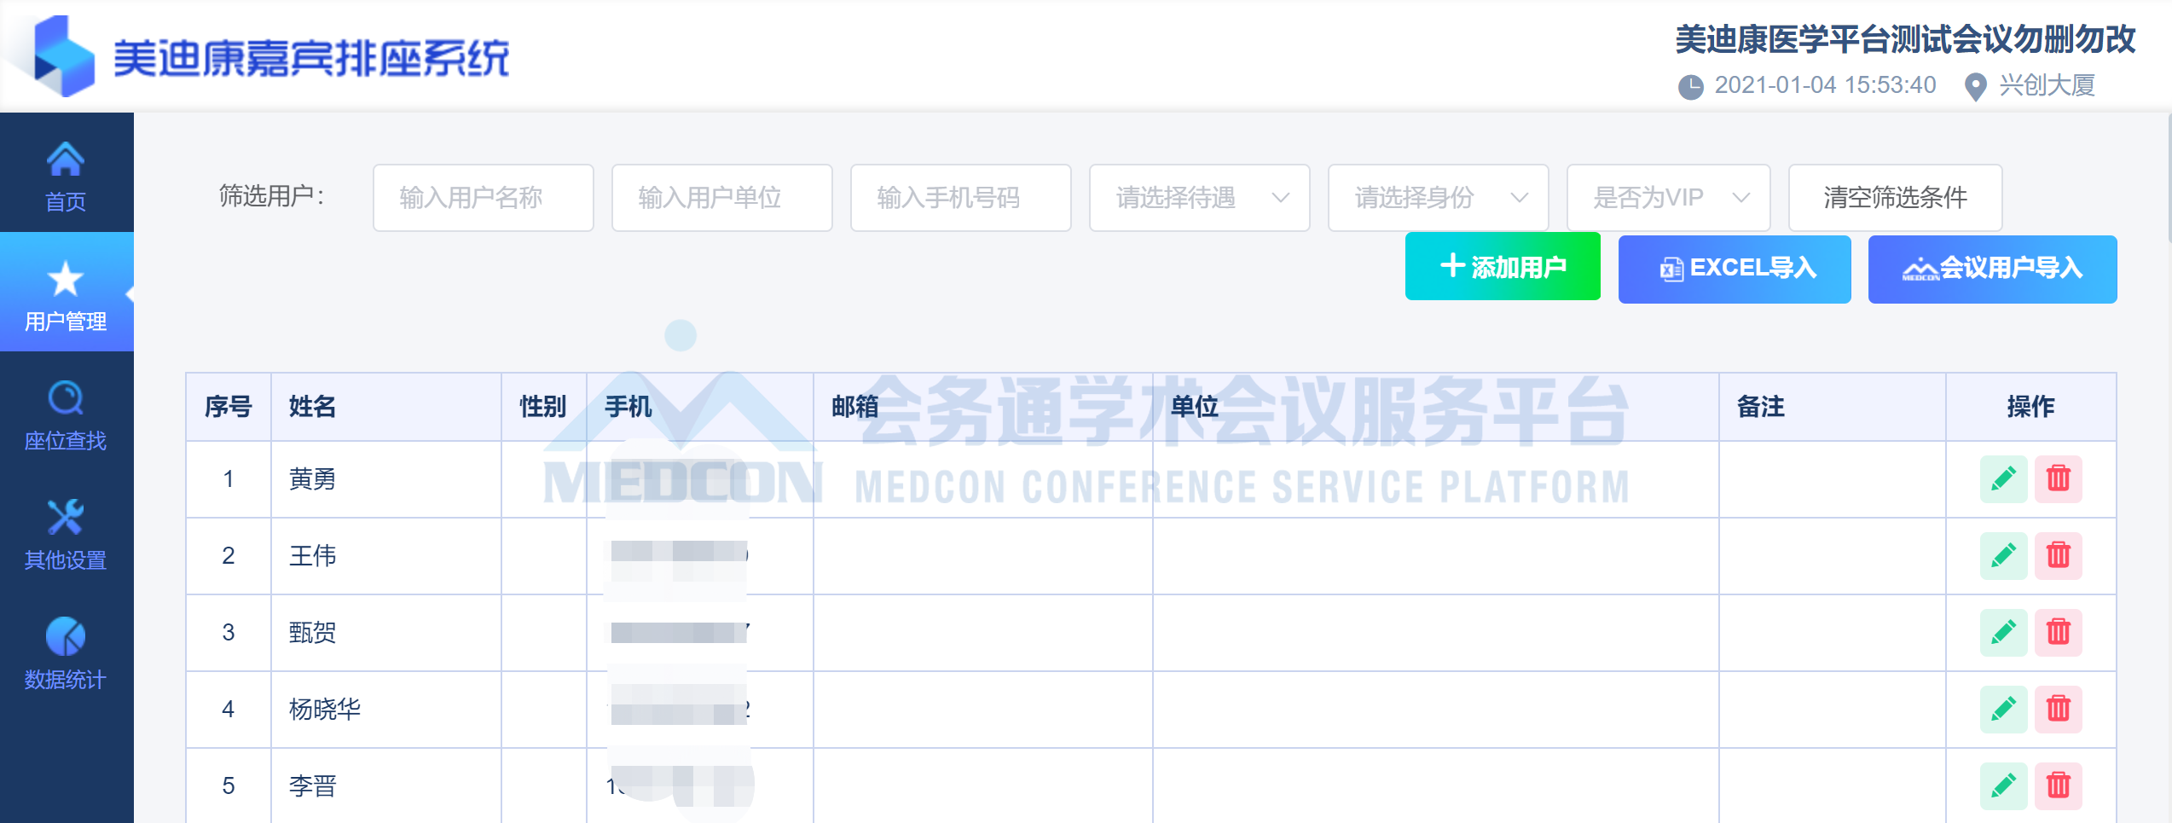Focus the 输入用户名称 input field

pyautogui.click(x=483, y=198)
